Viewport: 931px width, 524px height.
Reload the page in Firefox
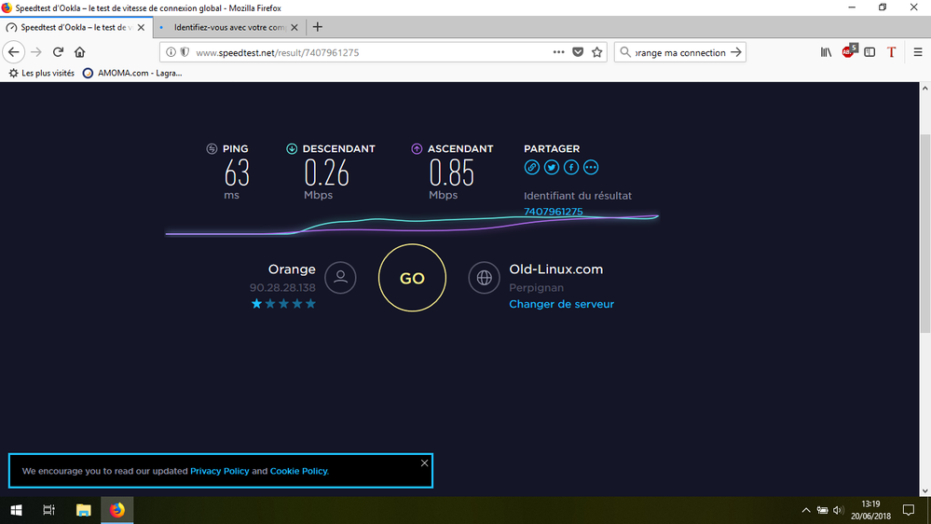(x=58, y=52)
